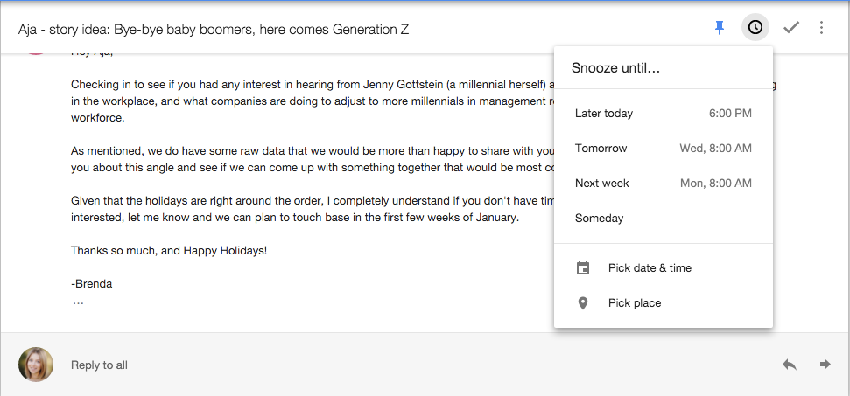Click the reply arrow icon
Viewport: 850px width, 396px height.
790,365
